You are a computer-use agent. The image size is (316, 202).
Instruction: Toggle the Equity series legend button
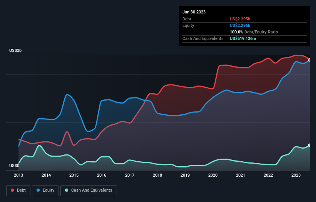(45, 190)
